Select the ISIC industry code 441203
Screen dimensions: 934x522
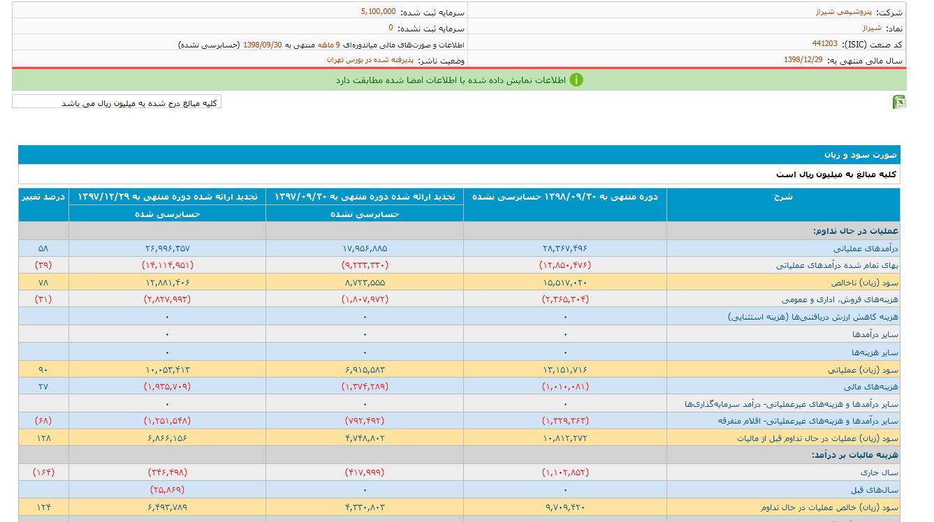point(824,43)
